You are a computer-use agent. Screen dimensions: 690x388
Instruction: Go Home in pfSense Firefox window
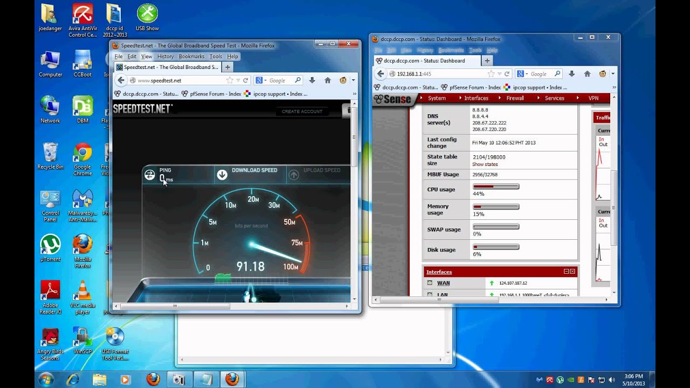click(x=588, y=74)
